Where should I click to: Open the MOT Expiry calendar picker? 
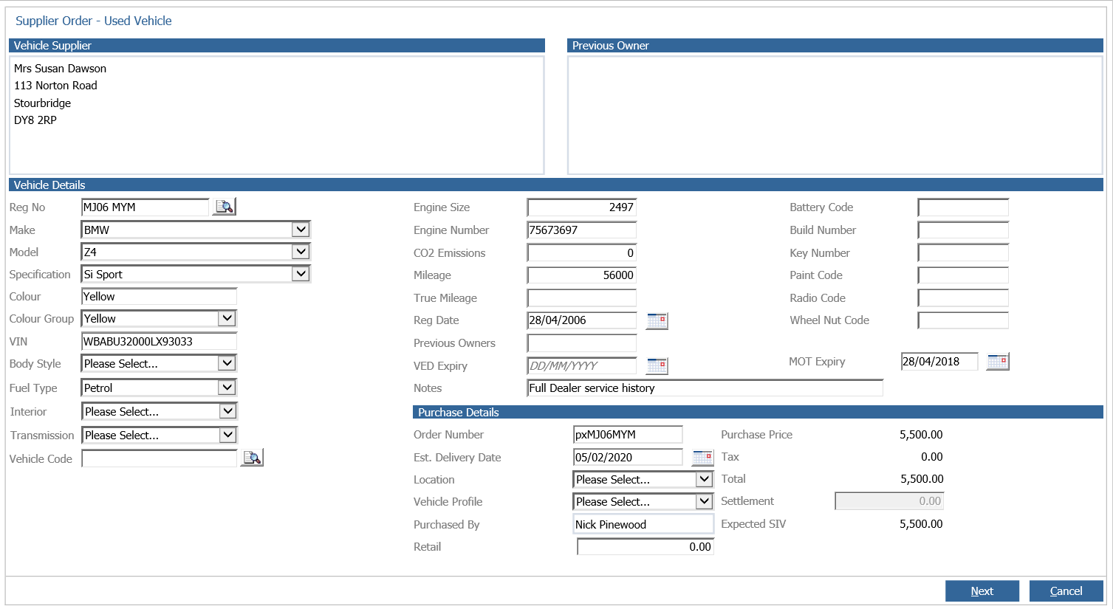tap(997, 362)
